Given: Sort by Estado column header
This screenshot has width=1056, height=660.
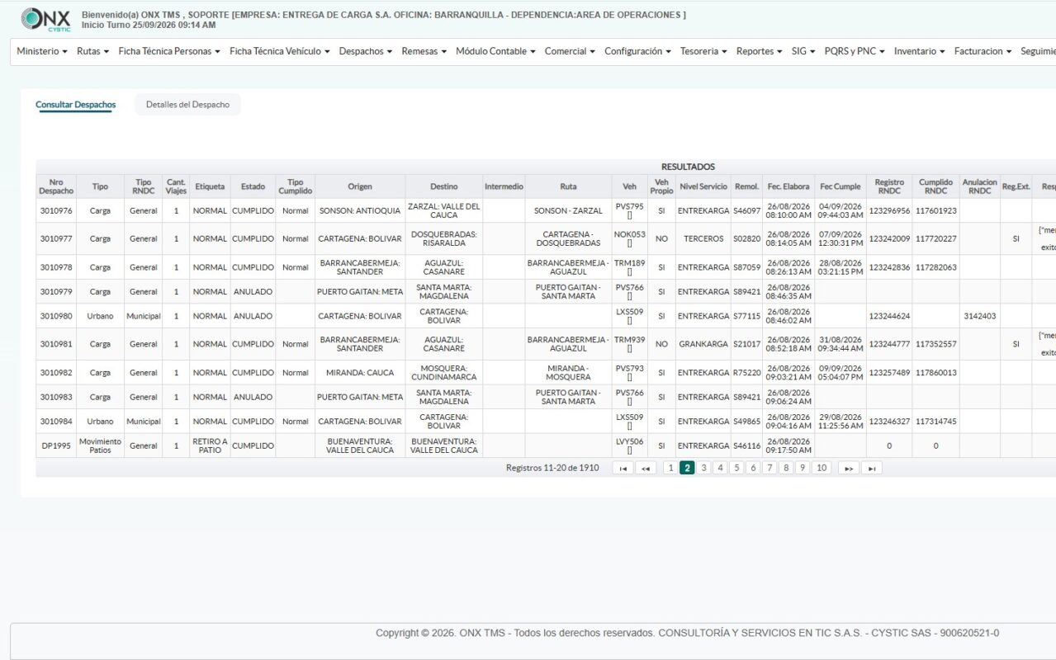Looking at the screenshot, I should pyautogui.click(x=253, y=186).
